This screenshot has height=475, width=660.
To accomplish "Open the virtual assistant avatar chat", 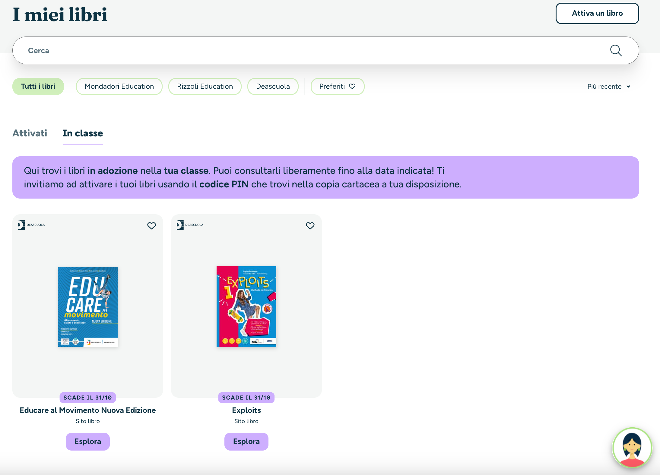I will 632,448.
